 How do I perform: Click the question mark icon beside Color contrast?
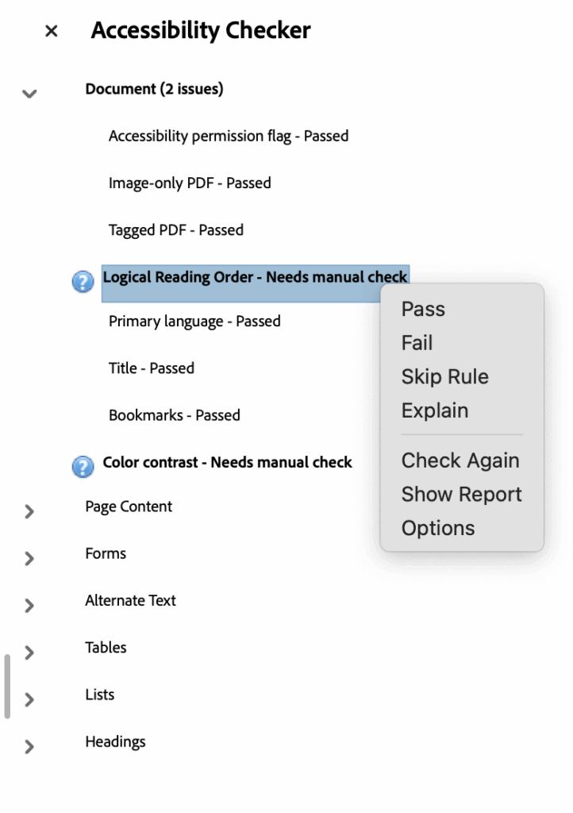tap(83, 467)
